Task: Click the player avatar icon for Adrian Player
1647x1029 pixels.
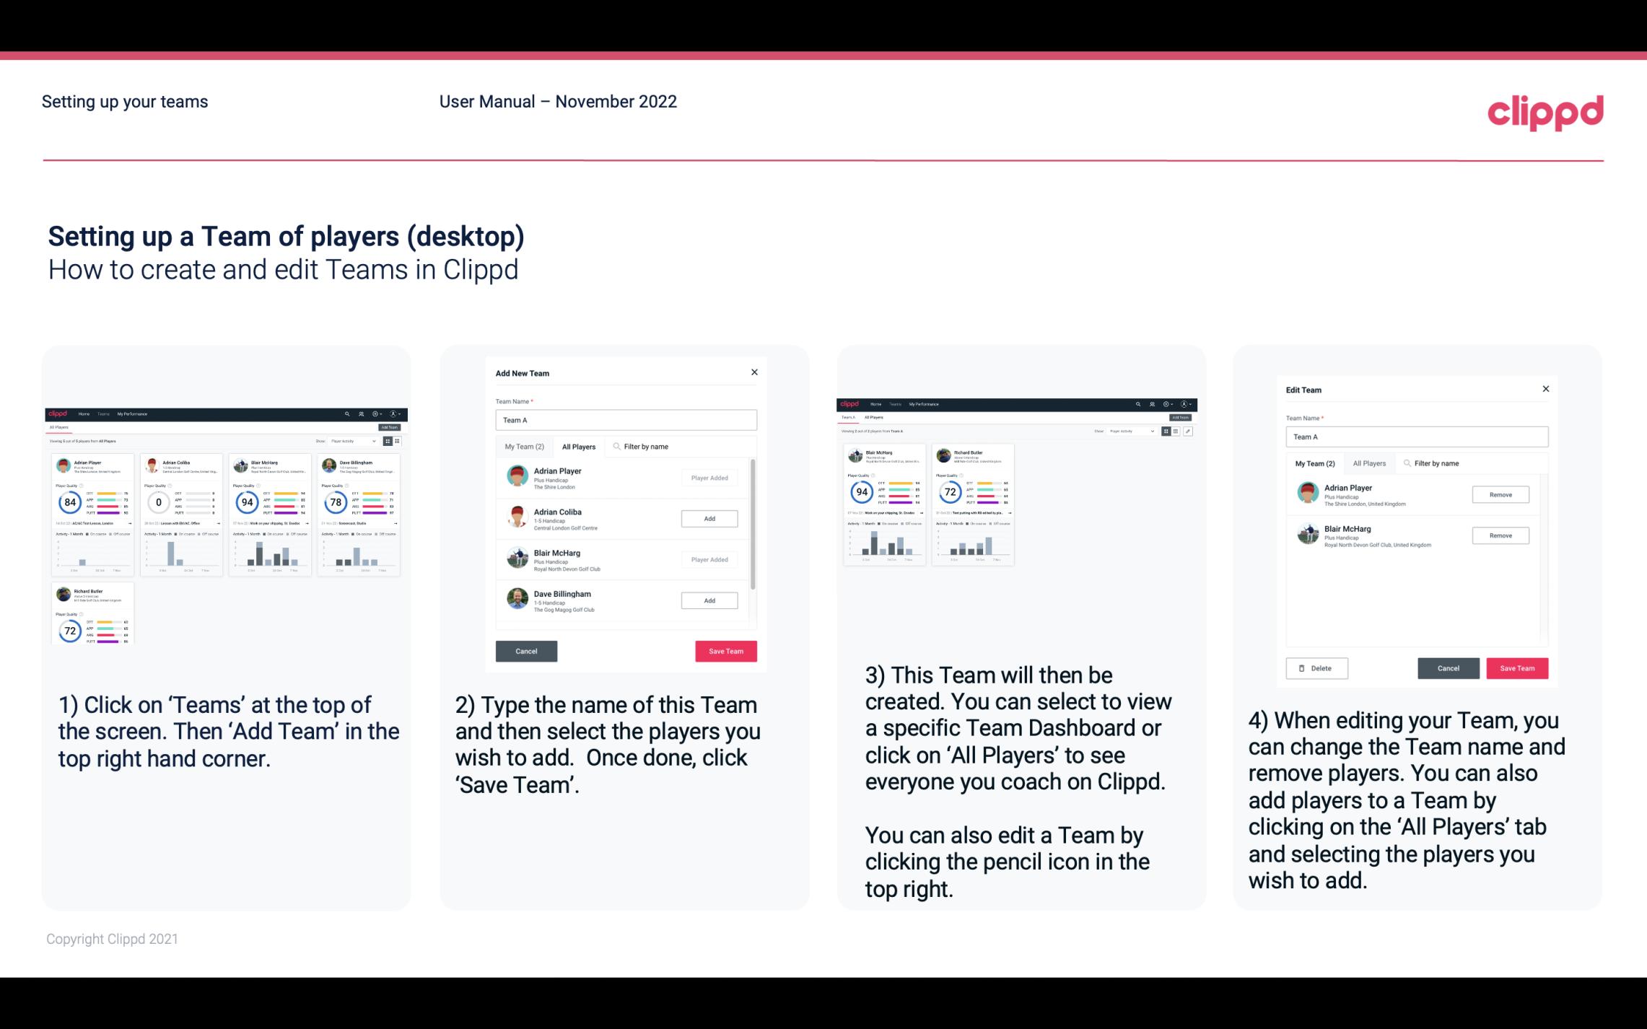Action: click(x=518, y=476)
